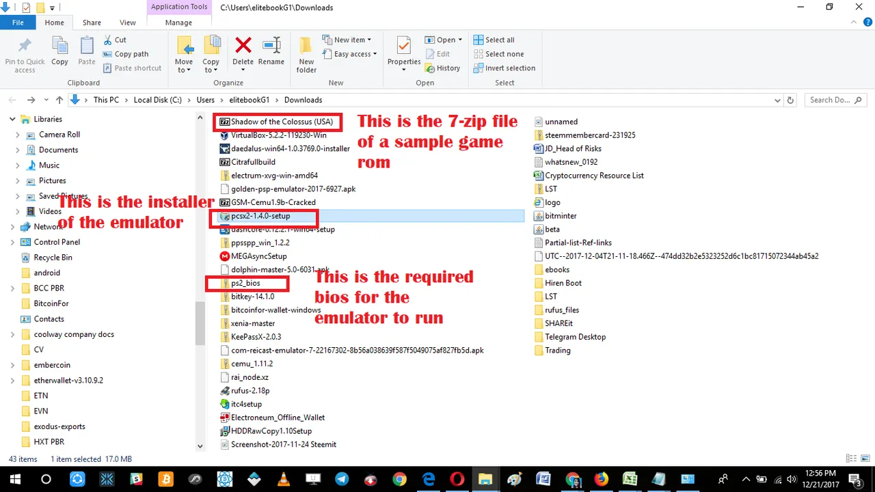The image size is (875, 492).
Task: Switch to the Manage tab
Action: (178, 23)
